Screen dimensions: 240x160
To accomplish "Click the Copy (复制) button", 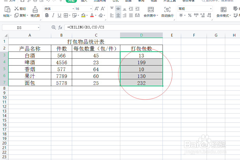I will 20,15.
